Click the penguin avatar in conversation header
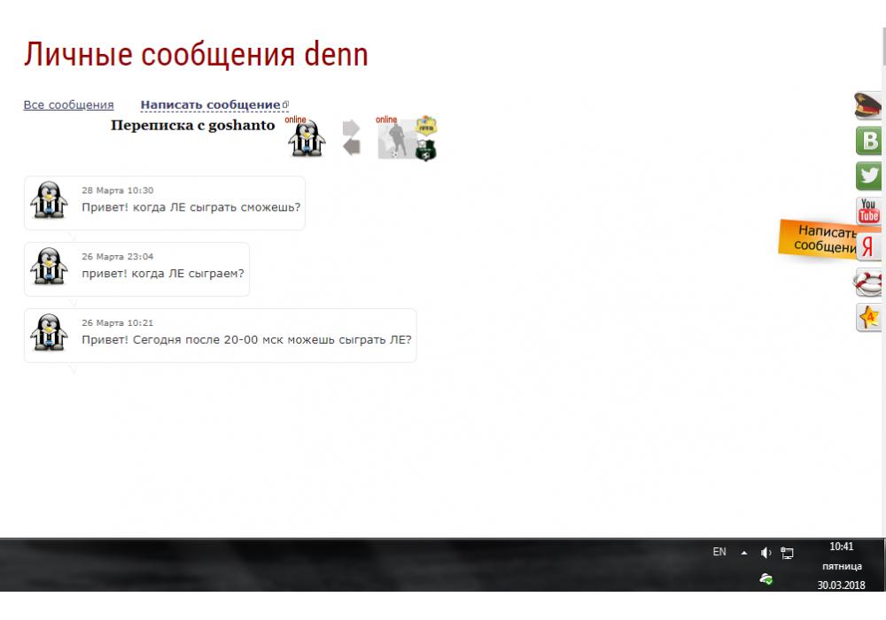The image size is (886, 620). [307, 139]
